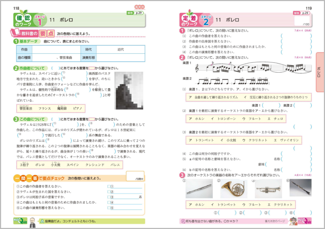Image resolution: width=325 pixels, height=229 pixels.
Task: Click the 一問一答で要点チェック heading
Action: [x=39, y=178]
